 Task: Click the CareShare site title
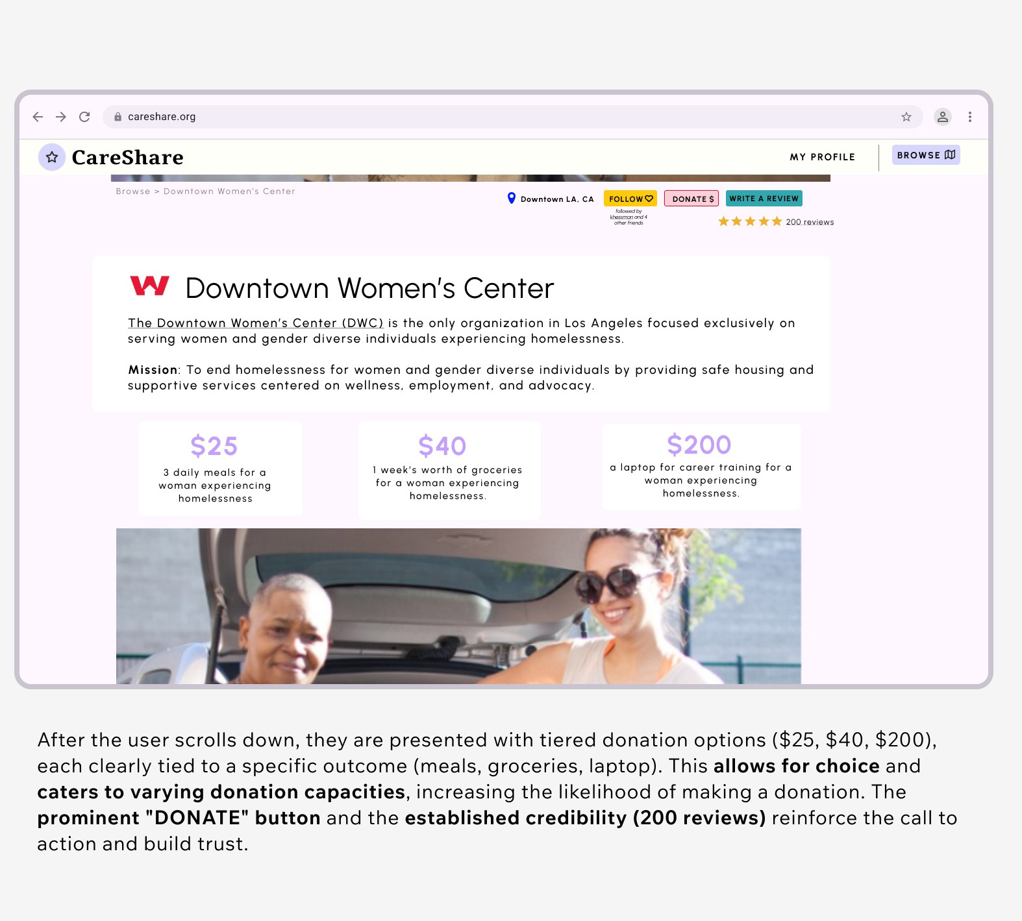click(127, 157)
